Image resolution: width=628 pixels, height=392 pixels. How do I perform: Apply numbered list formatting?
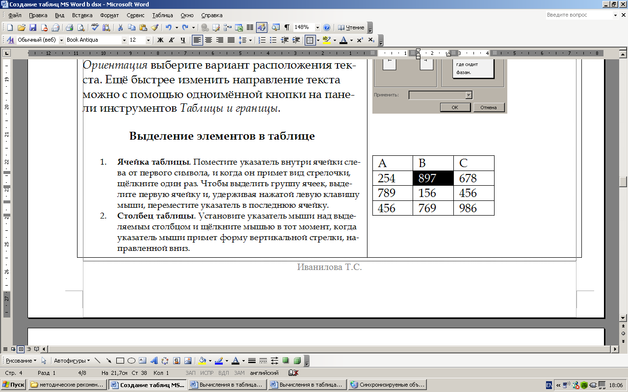tap(262, 40)
